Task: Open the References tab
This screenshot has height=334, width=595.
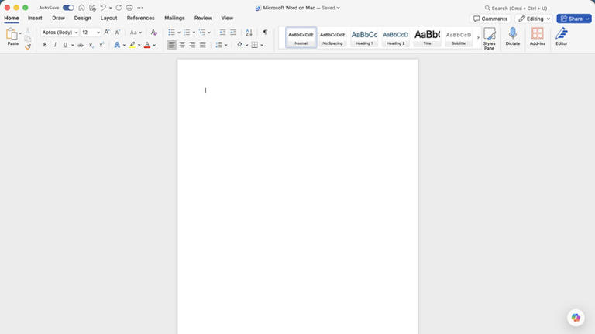Action: (140, 18)
